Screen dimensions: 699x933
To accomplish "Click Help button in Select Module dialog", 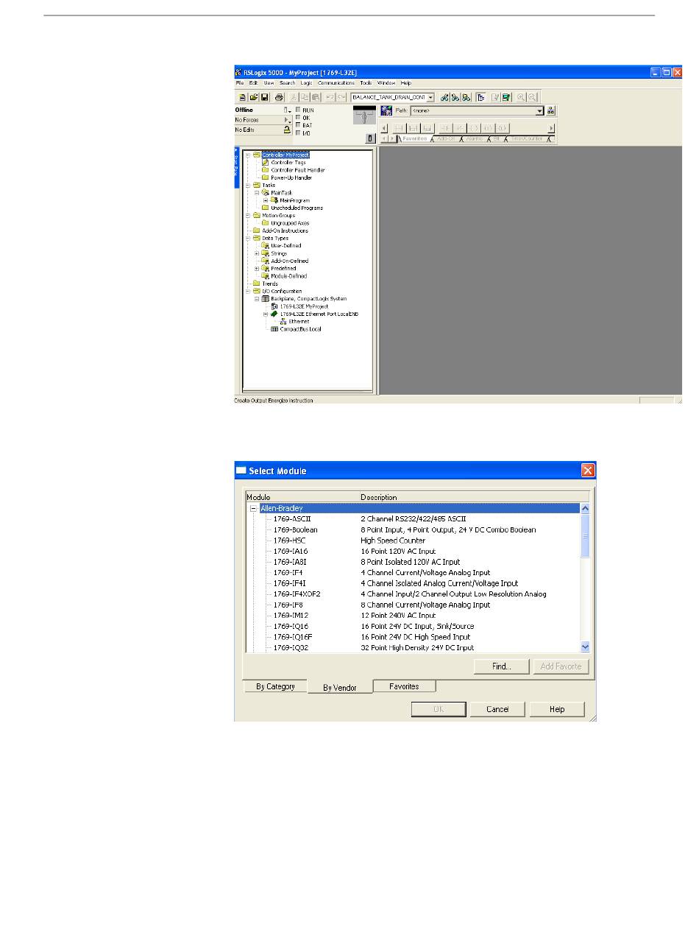I will click(x=557, y=709).
